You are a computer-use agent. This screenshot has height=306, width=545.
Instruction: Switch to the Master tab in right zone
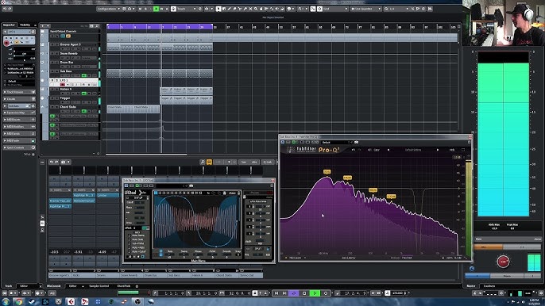[471, 286]
